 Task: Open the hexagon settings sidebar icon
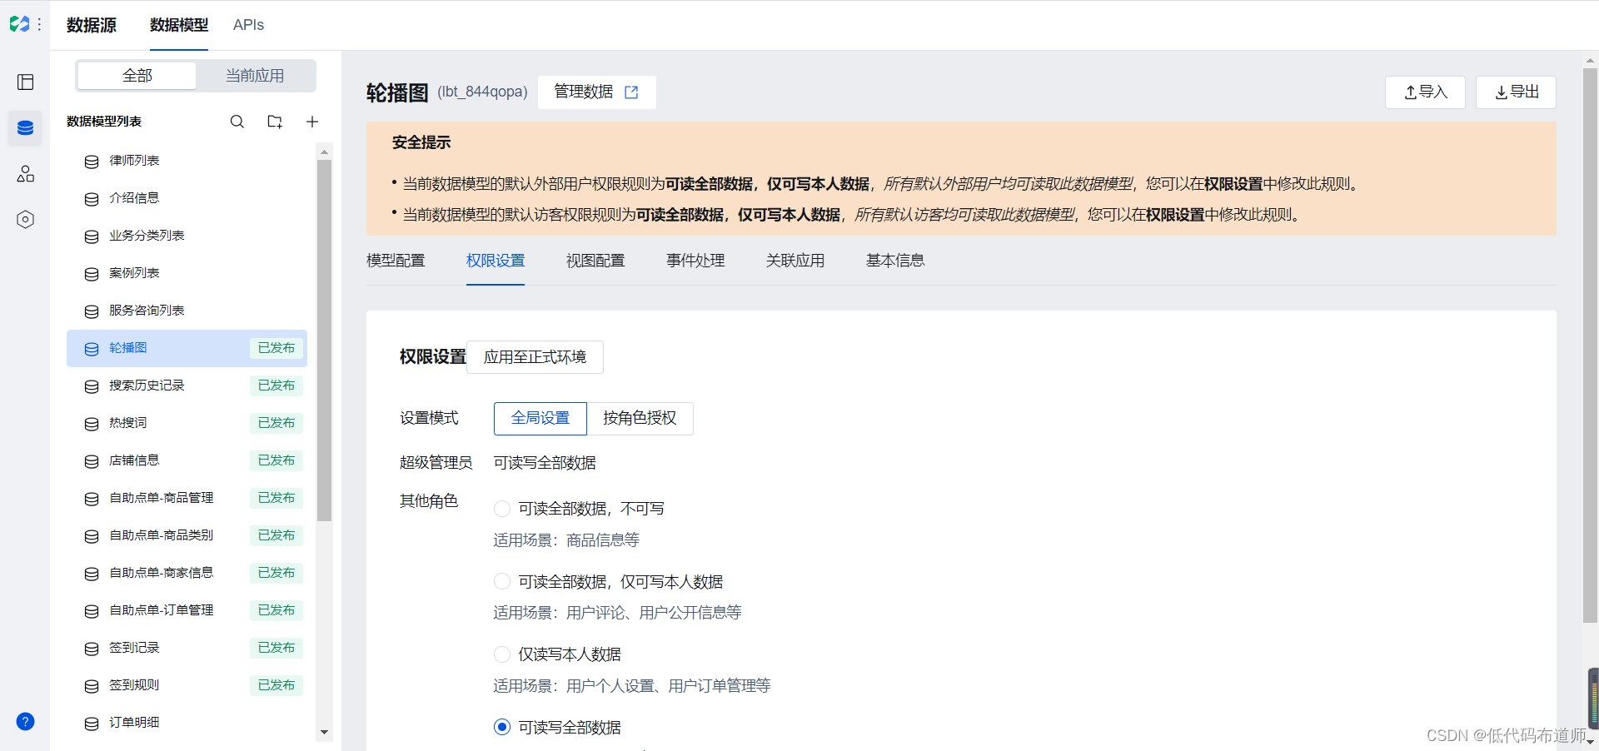coord(26,220)
